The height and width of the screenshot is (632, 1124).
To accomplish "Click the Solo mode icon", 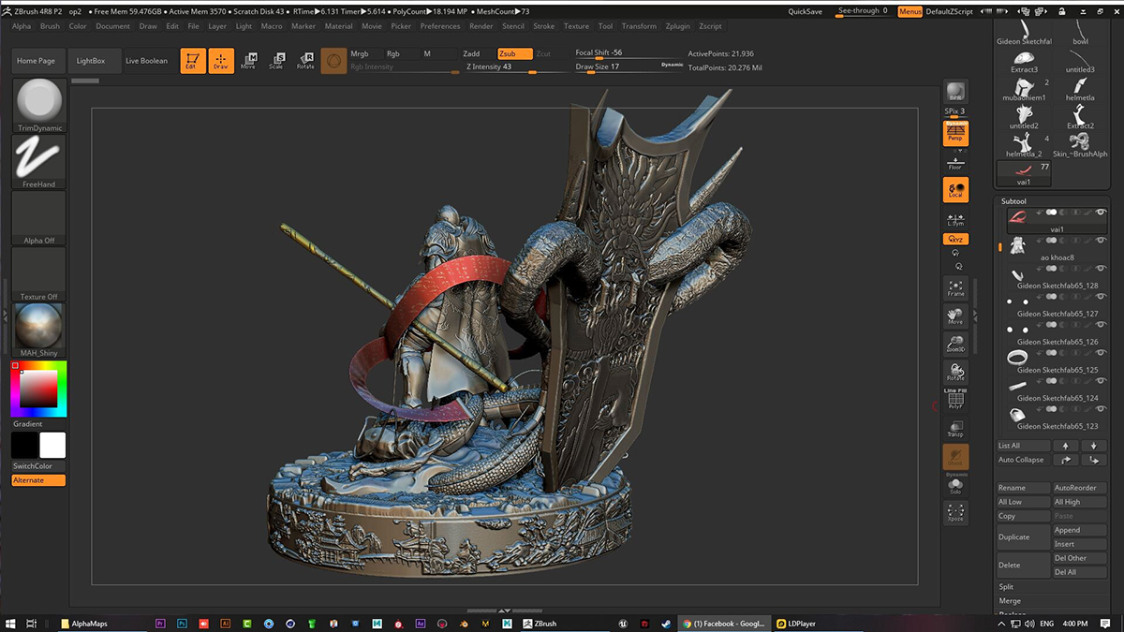I will (x=955, y=486).
